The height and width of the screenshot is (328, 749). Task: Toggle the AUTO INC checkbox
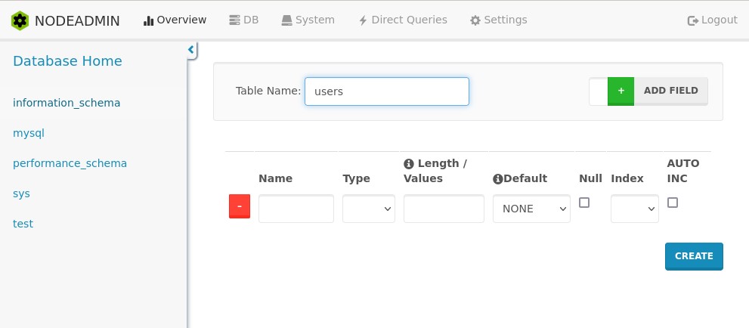[673, 203]
